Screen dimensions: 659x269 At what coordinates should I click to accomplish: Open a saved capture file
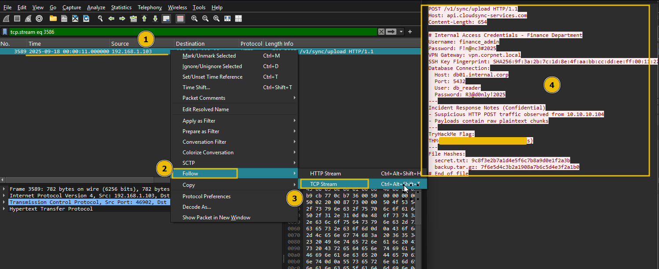pyautogui.click(x=53, y=18)
